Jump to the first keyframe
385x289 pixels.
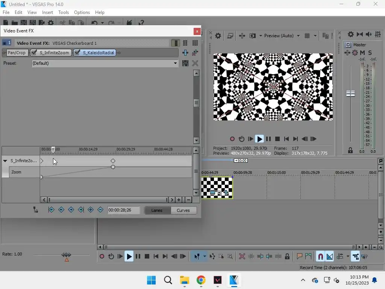(51, 210)
